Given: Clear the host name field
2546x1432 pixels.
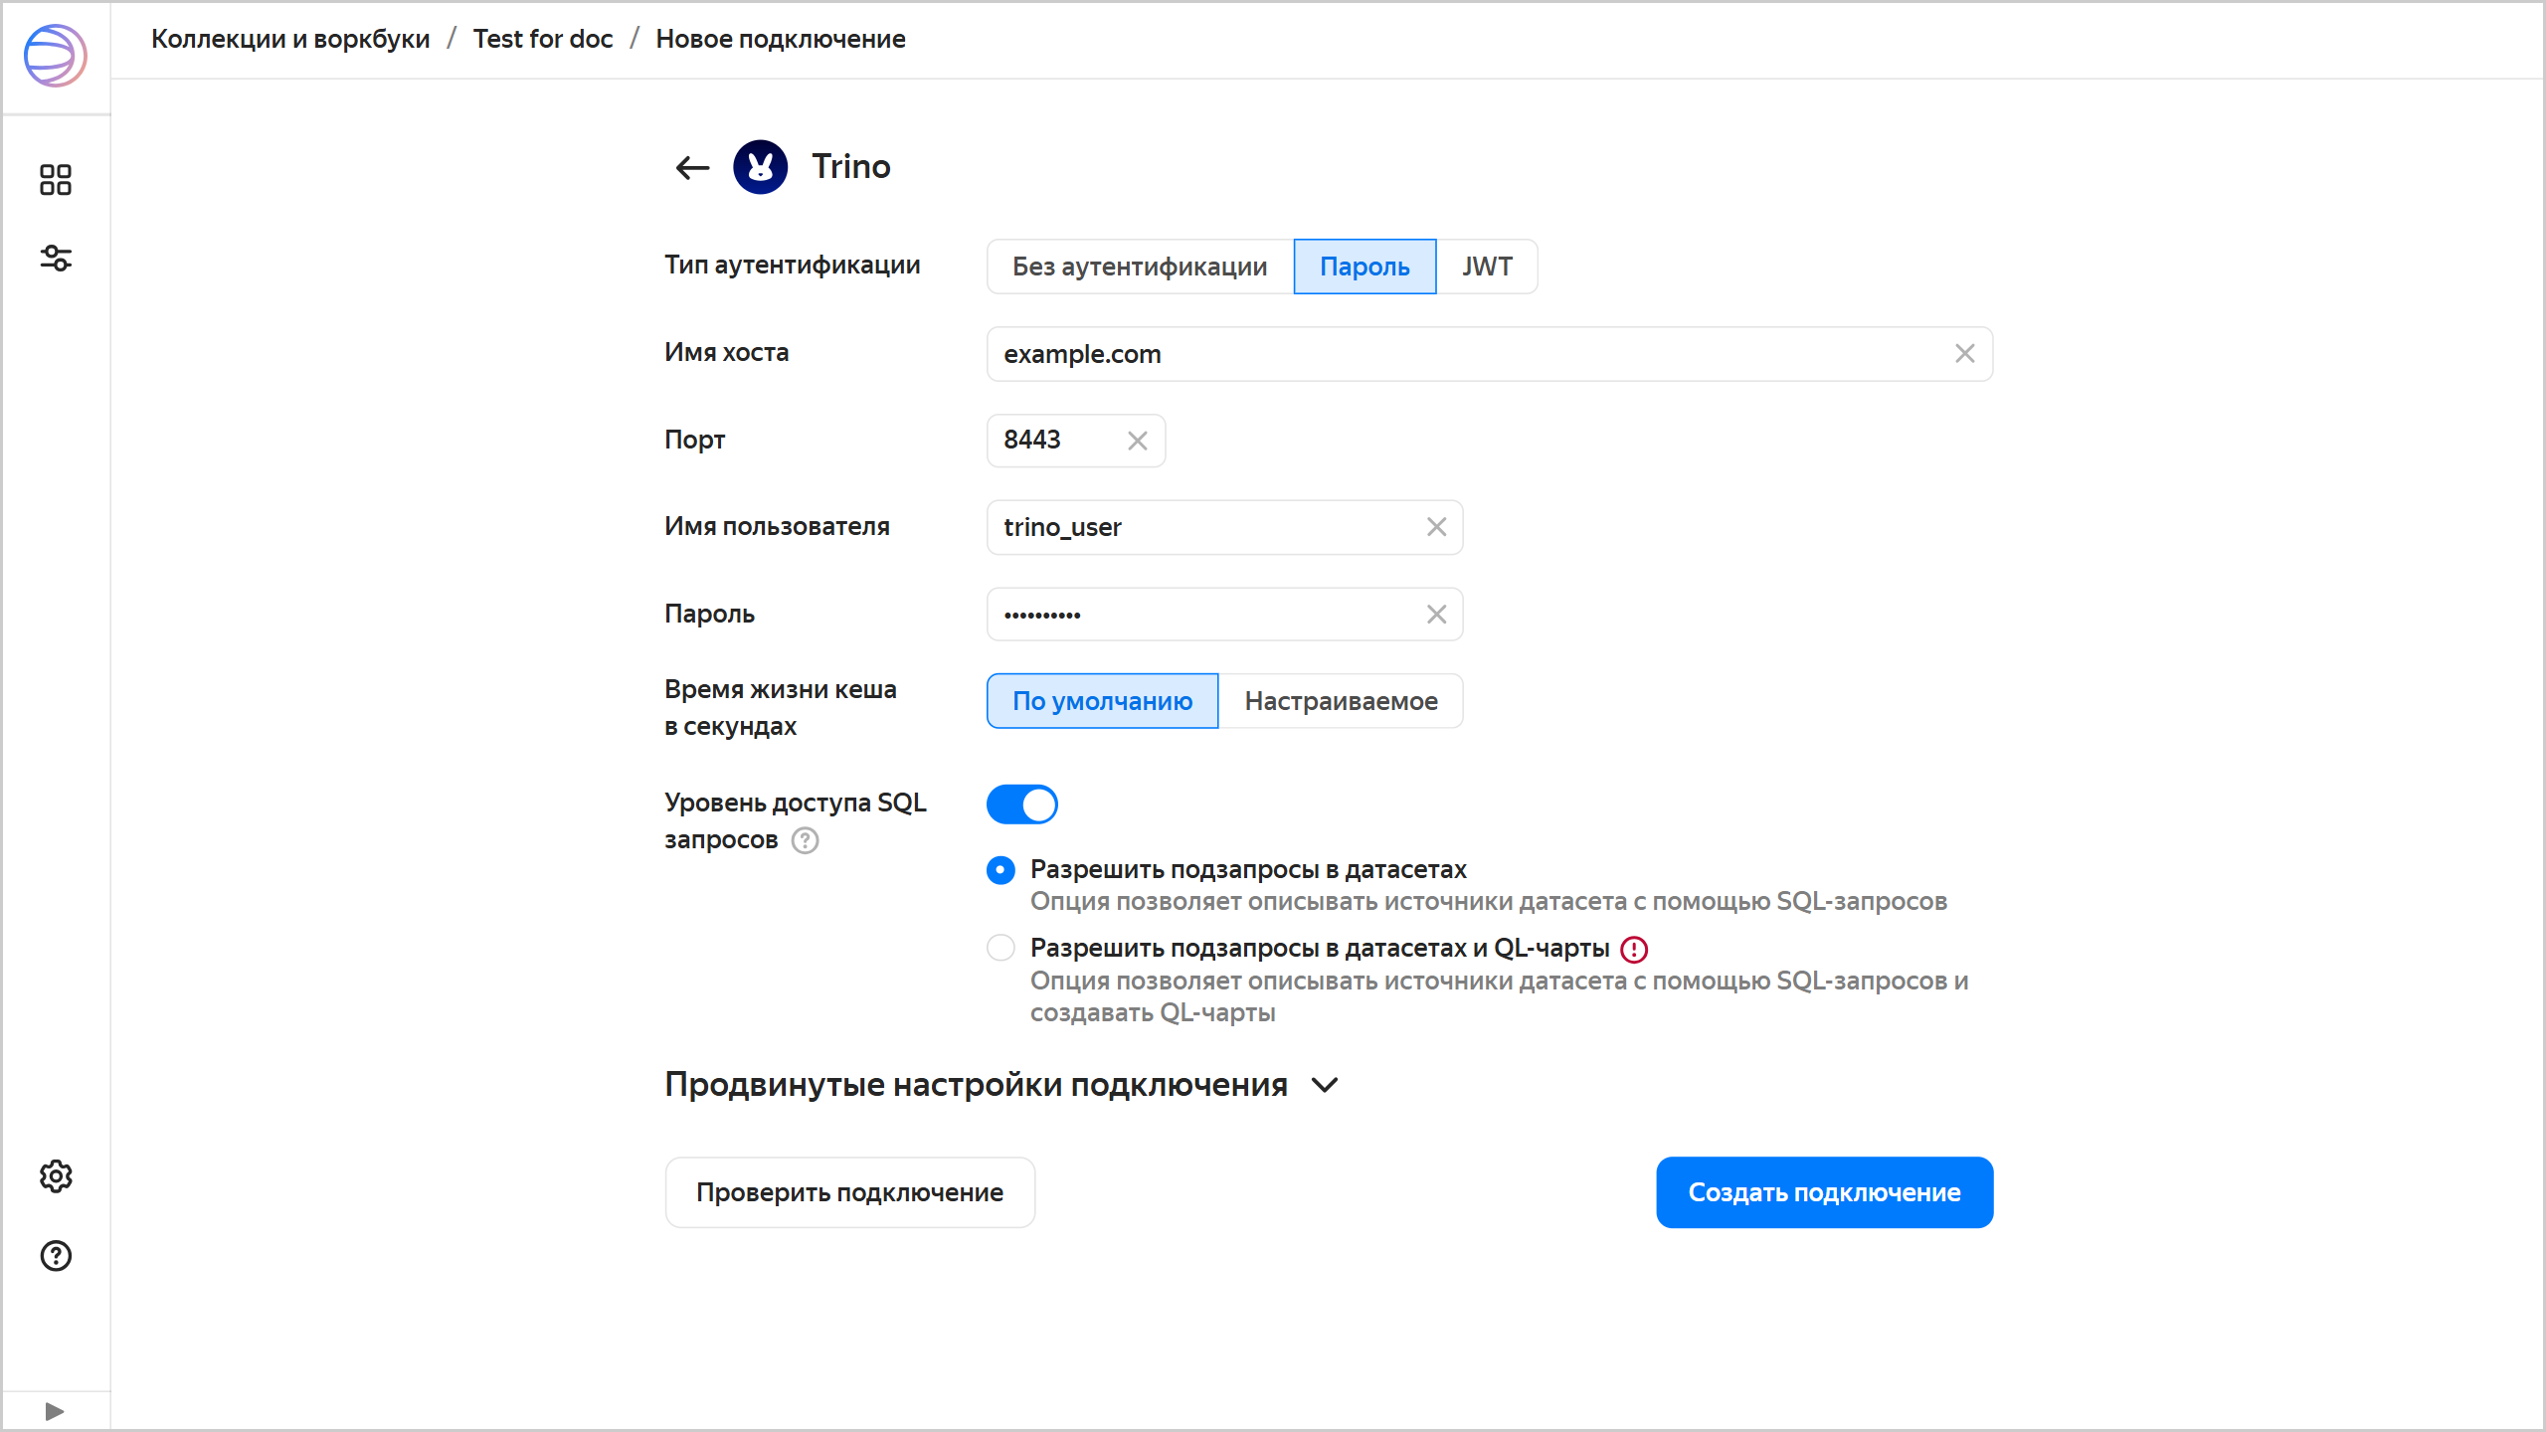Looking at the screenshot, I should coord(1964,354).
